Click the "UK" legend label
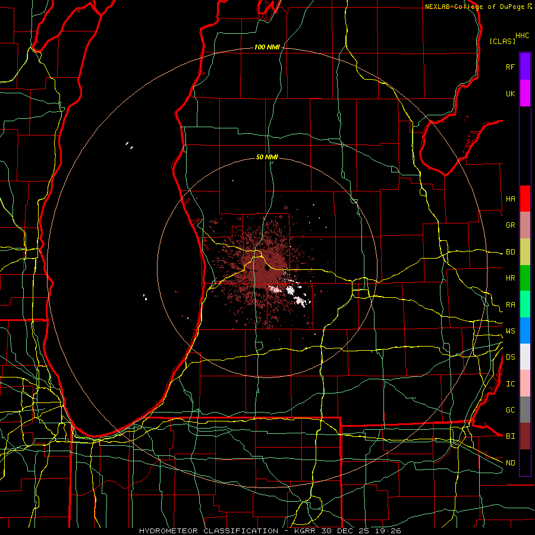The image size is (535, 535). pyautogui.click(x=510, y=93)
